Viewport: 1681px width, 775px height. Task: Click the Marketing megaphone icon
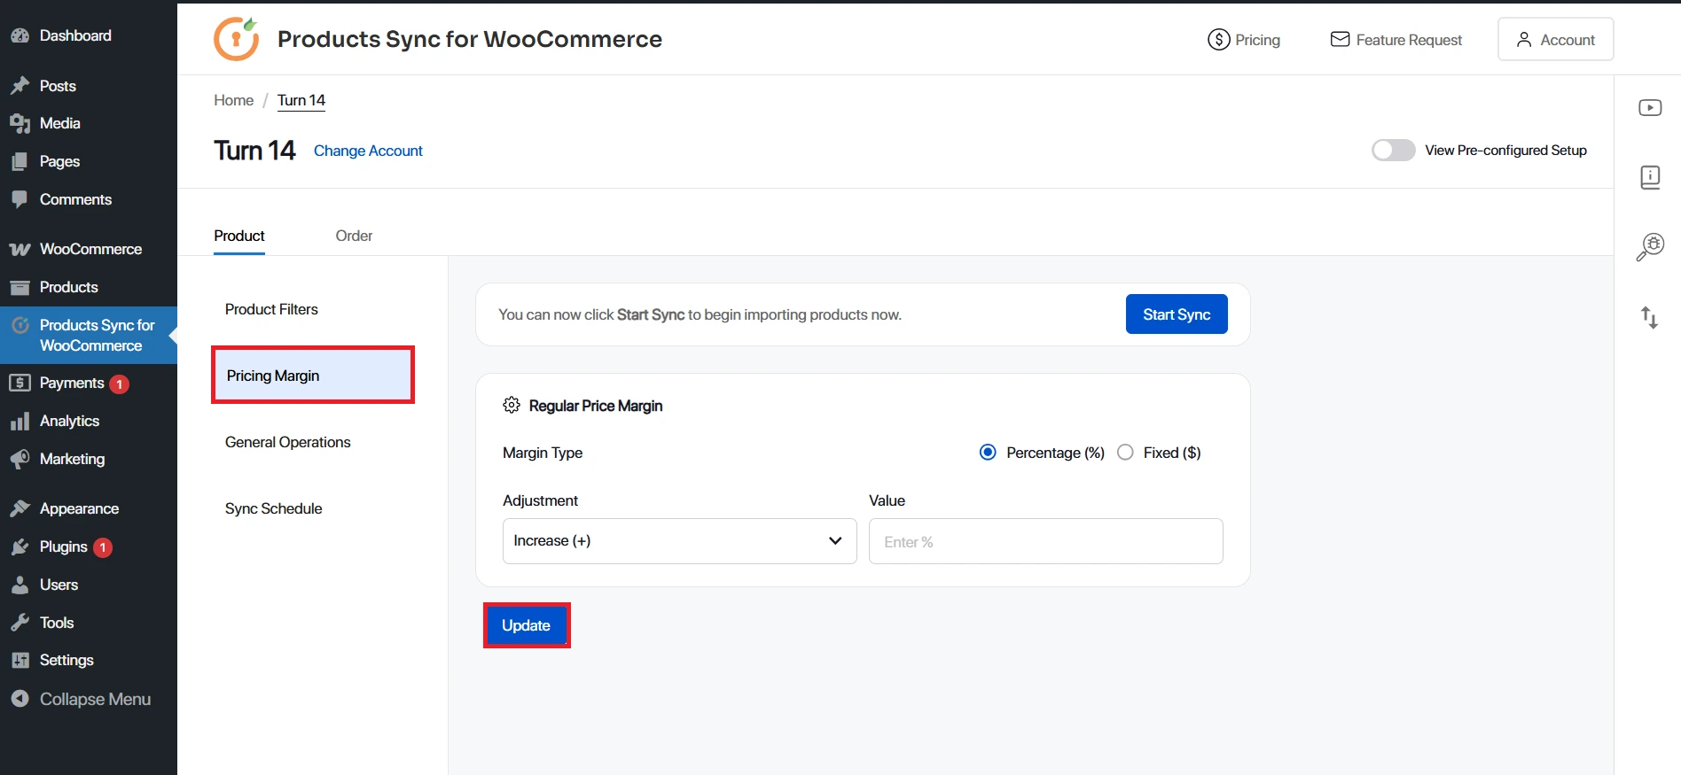point(20,459)
